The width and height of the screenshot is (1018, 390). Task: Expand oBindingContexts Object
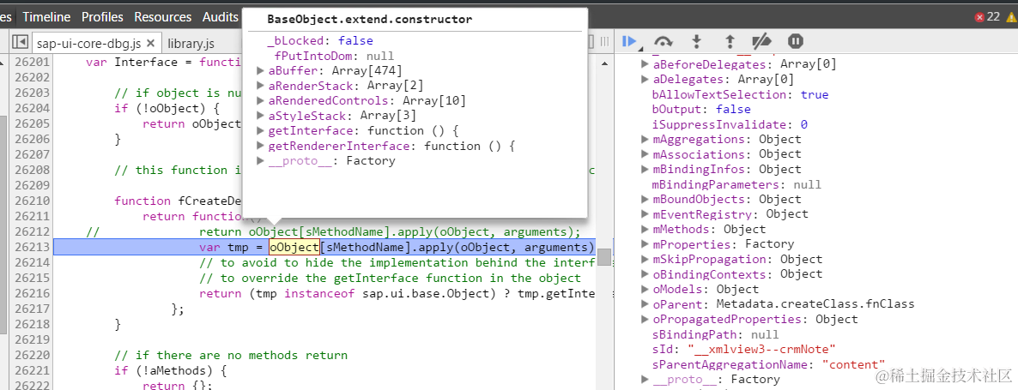(x=645, y=274)
